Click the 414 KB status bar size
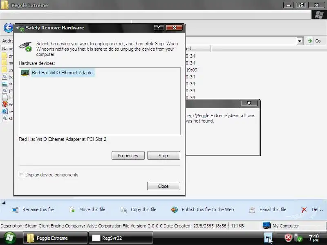Screen dimensions: 327x245 coord(237,226)
